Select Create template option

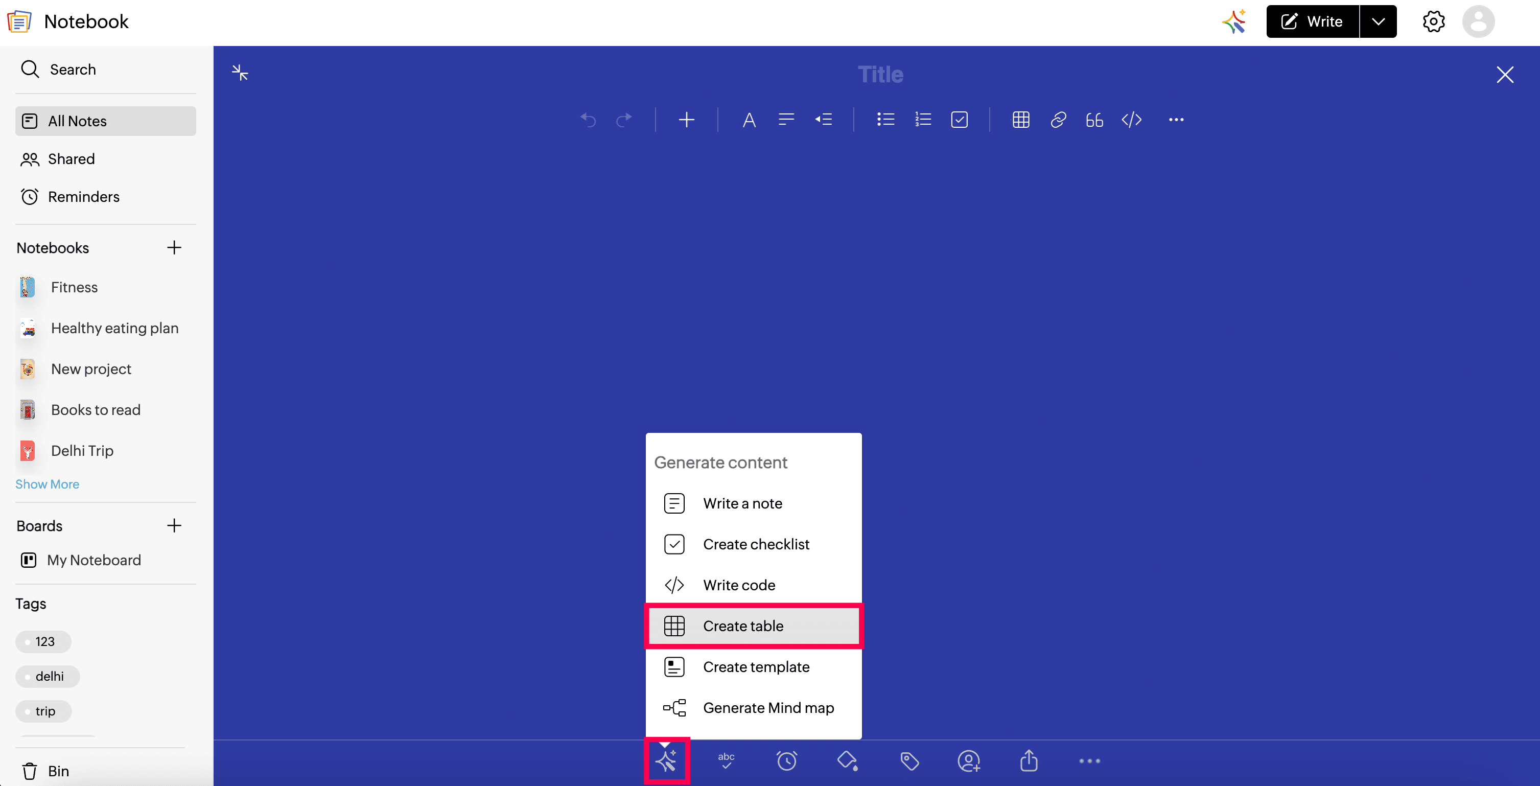pyautogui.click(x=753, y=666)
